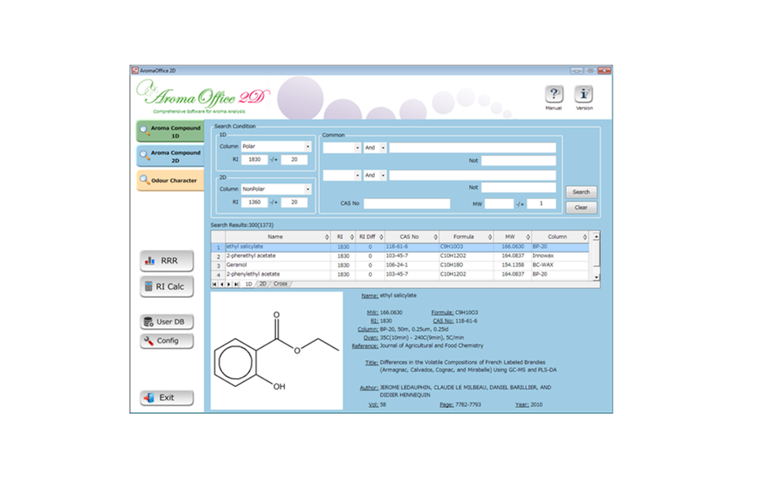The image size is (784, 498).
Task: Focus the 2D RI tolerance field
Action: (x=294, y=202)
